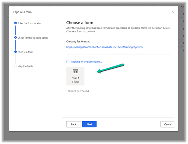Click the form icon above Form 1
Screen dimensions: 188x144
pos(75,72)
